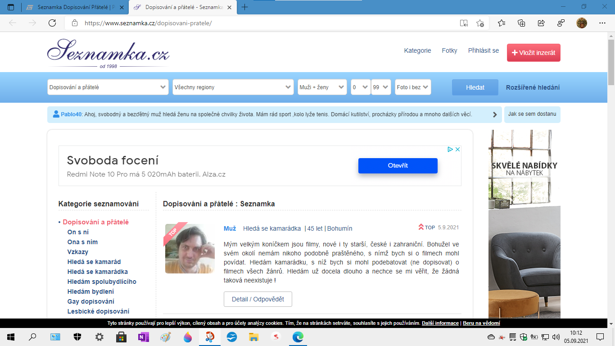Expand the Dopisování a přátelé category dropdown

coord(108,87)
